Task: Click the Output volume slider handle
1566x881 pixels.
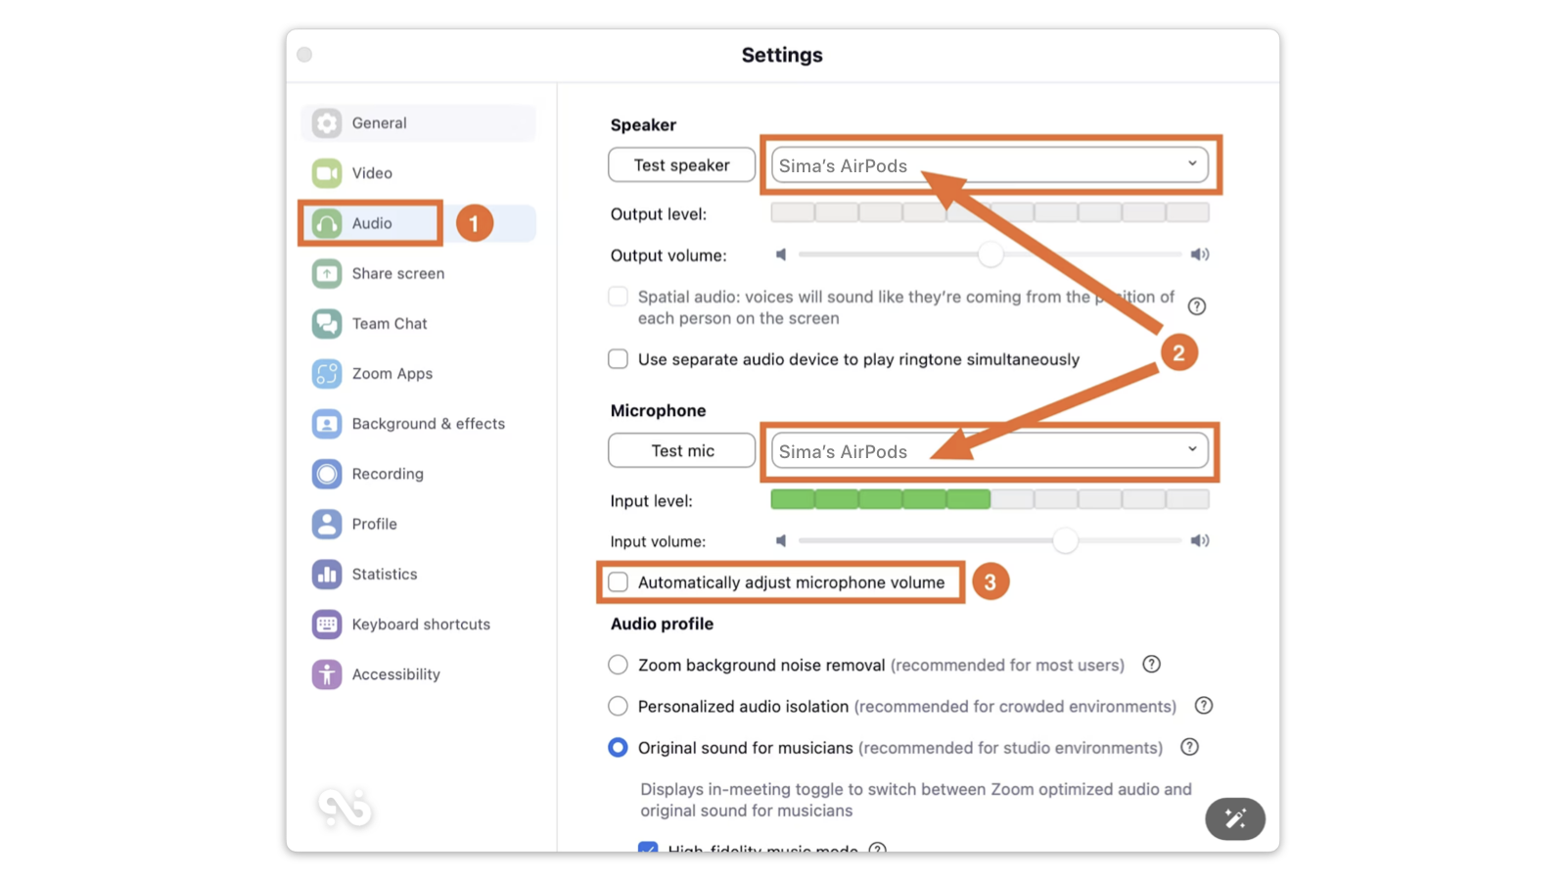Action: click(x=990, y=255)
